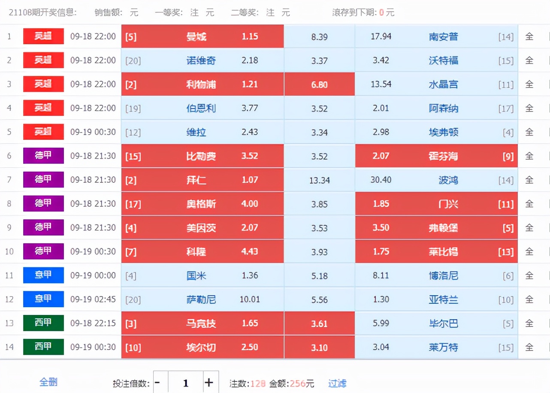Image resolution: width=550 pixels, height=393 pixels.
Task: Click the 英超 league badge on 曼城 row
Action: pos(43,36)
